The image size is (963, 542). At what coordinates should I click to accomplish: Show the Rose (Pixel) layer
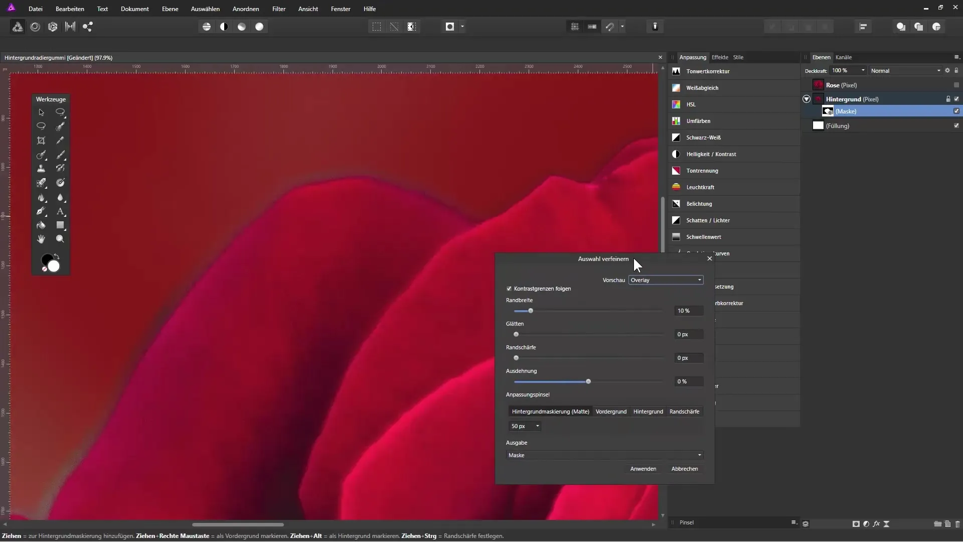coord(956,85)
